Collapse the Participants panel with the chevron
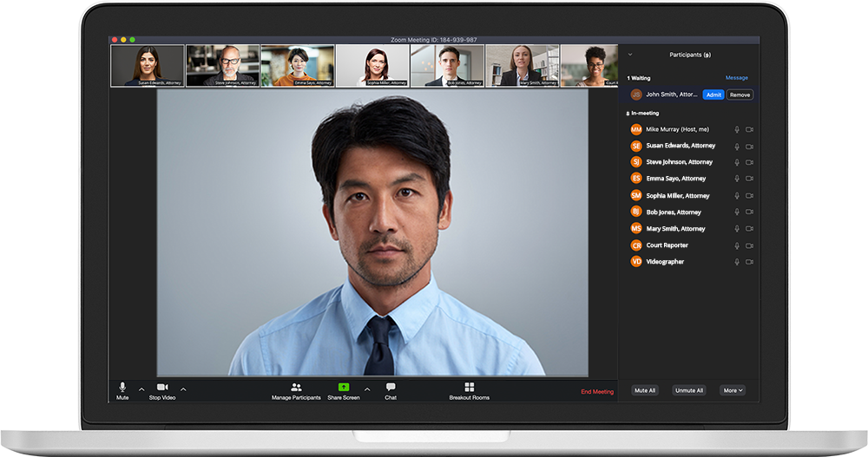This screenshot has height=457, width=868. coord(630,55)
